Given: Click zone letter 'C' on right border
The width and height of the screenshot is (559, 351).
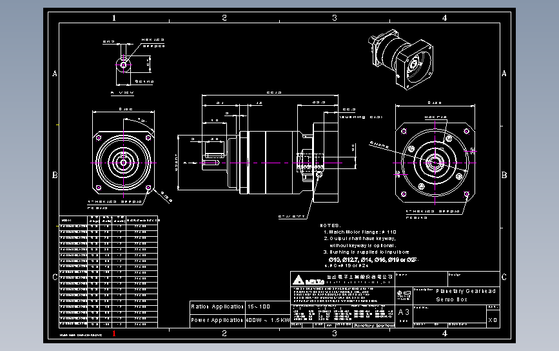Looking at the screenshot, I should point(504,277).
